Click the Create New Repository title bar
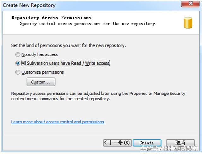Viewport: 202px width, 154px height. [x=29, y=5]
